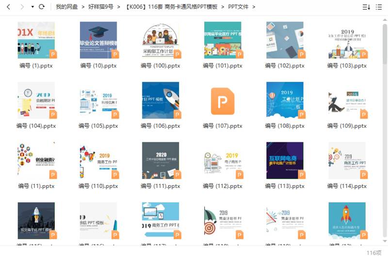Expand the chevron after PPT文件

[254, 7]
